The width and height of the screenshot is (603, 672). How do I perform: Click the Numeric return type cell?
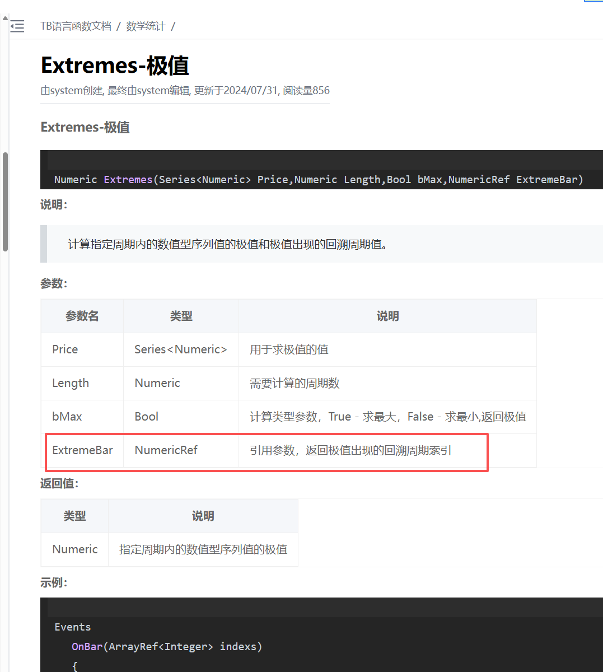tap(75, 549)
